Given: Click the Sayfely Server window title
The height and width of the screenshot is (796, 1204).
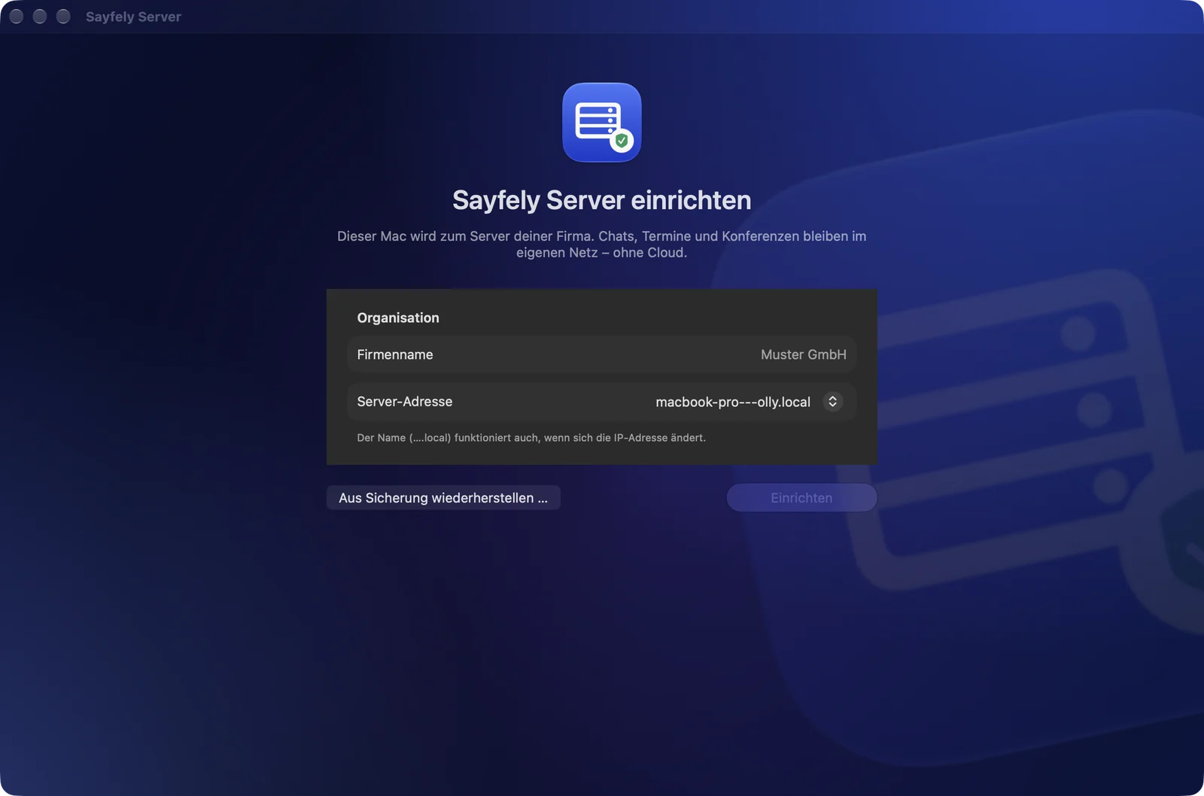Looking at the screenshot, I should (x=133, y=17).
